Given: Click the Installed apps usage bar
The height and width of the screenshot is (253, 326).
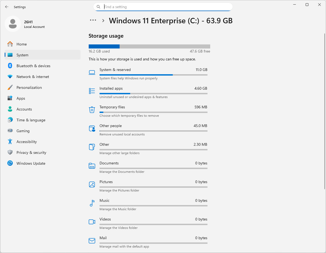Looking at the screenshot, I should [154, 93].
